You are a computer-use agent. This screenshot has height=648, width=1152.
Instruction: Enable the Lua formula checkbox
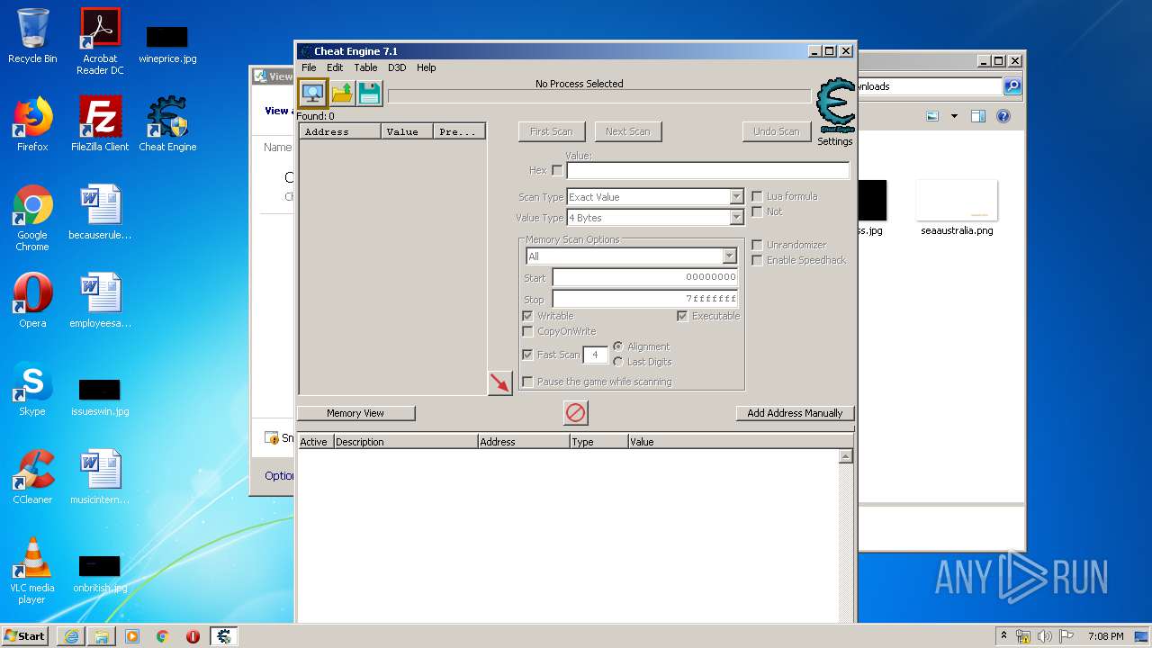pos(757,196)
